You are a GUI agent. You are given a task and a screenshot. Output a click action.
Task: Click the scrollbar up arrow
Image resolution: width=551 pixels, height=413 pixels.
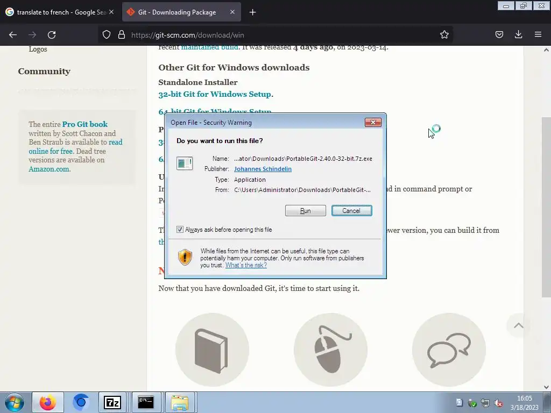546,50
